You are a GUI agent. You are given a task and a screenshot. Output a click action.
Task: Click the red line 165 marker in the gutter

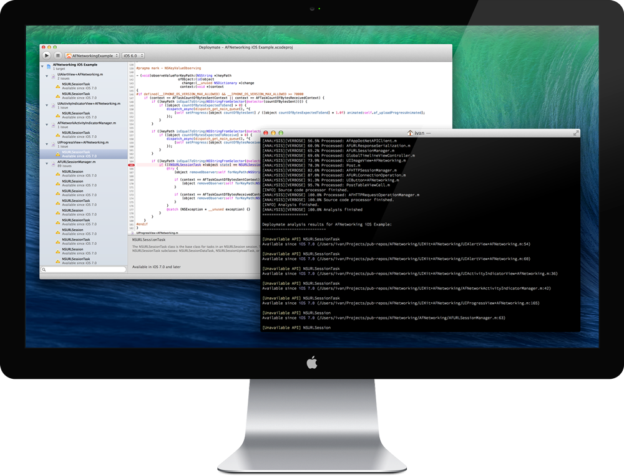point(131,165)
